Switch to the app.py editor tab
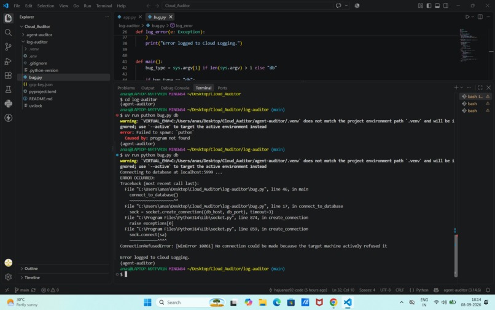This screenshot has width=495, height=310. [129, 17]
